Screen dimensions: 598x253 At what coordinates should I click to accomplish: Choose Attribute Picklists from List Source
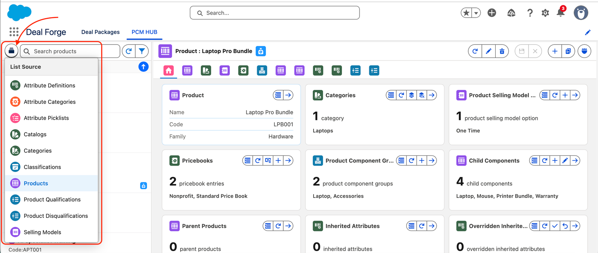click(52, 118)
